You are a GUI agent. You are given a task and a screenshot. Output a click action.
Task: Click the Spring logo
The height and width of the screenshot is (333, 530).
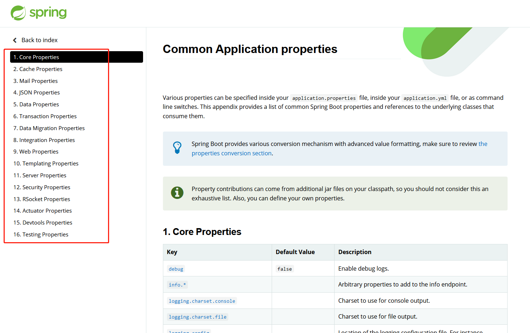[39, 13]
